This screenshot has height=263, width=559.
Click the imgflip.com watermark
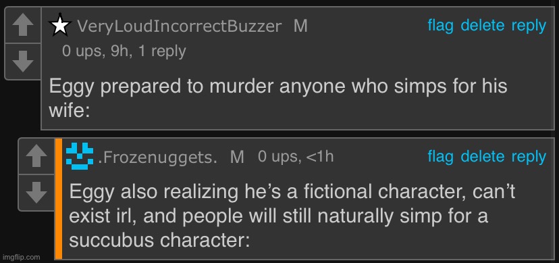coord(21,257)
